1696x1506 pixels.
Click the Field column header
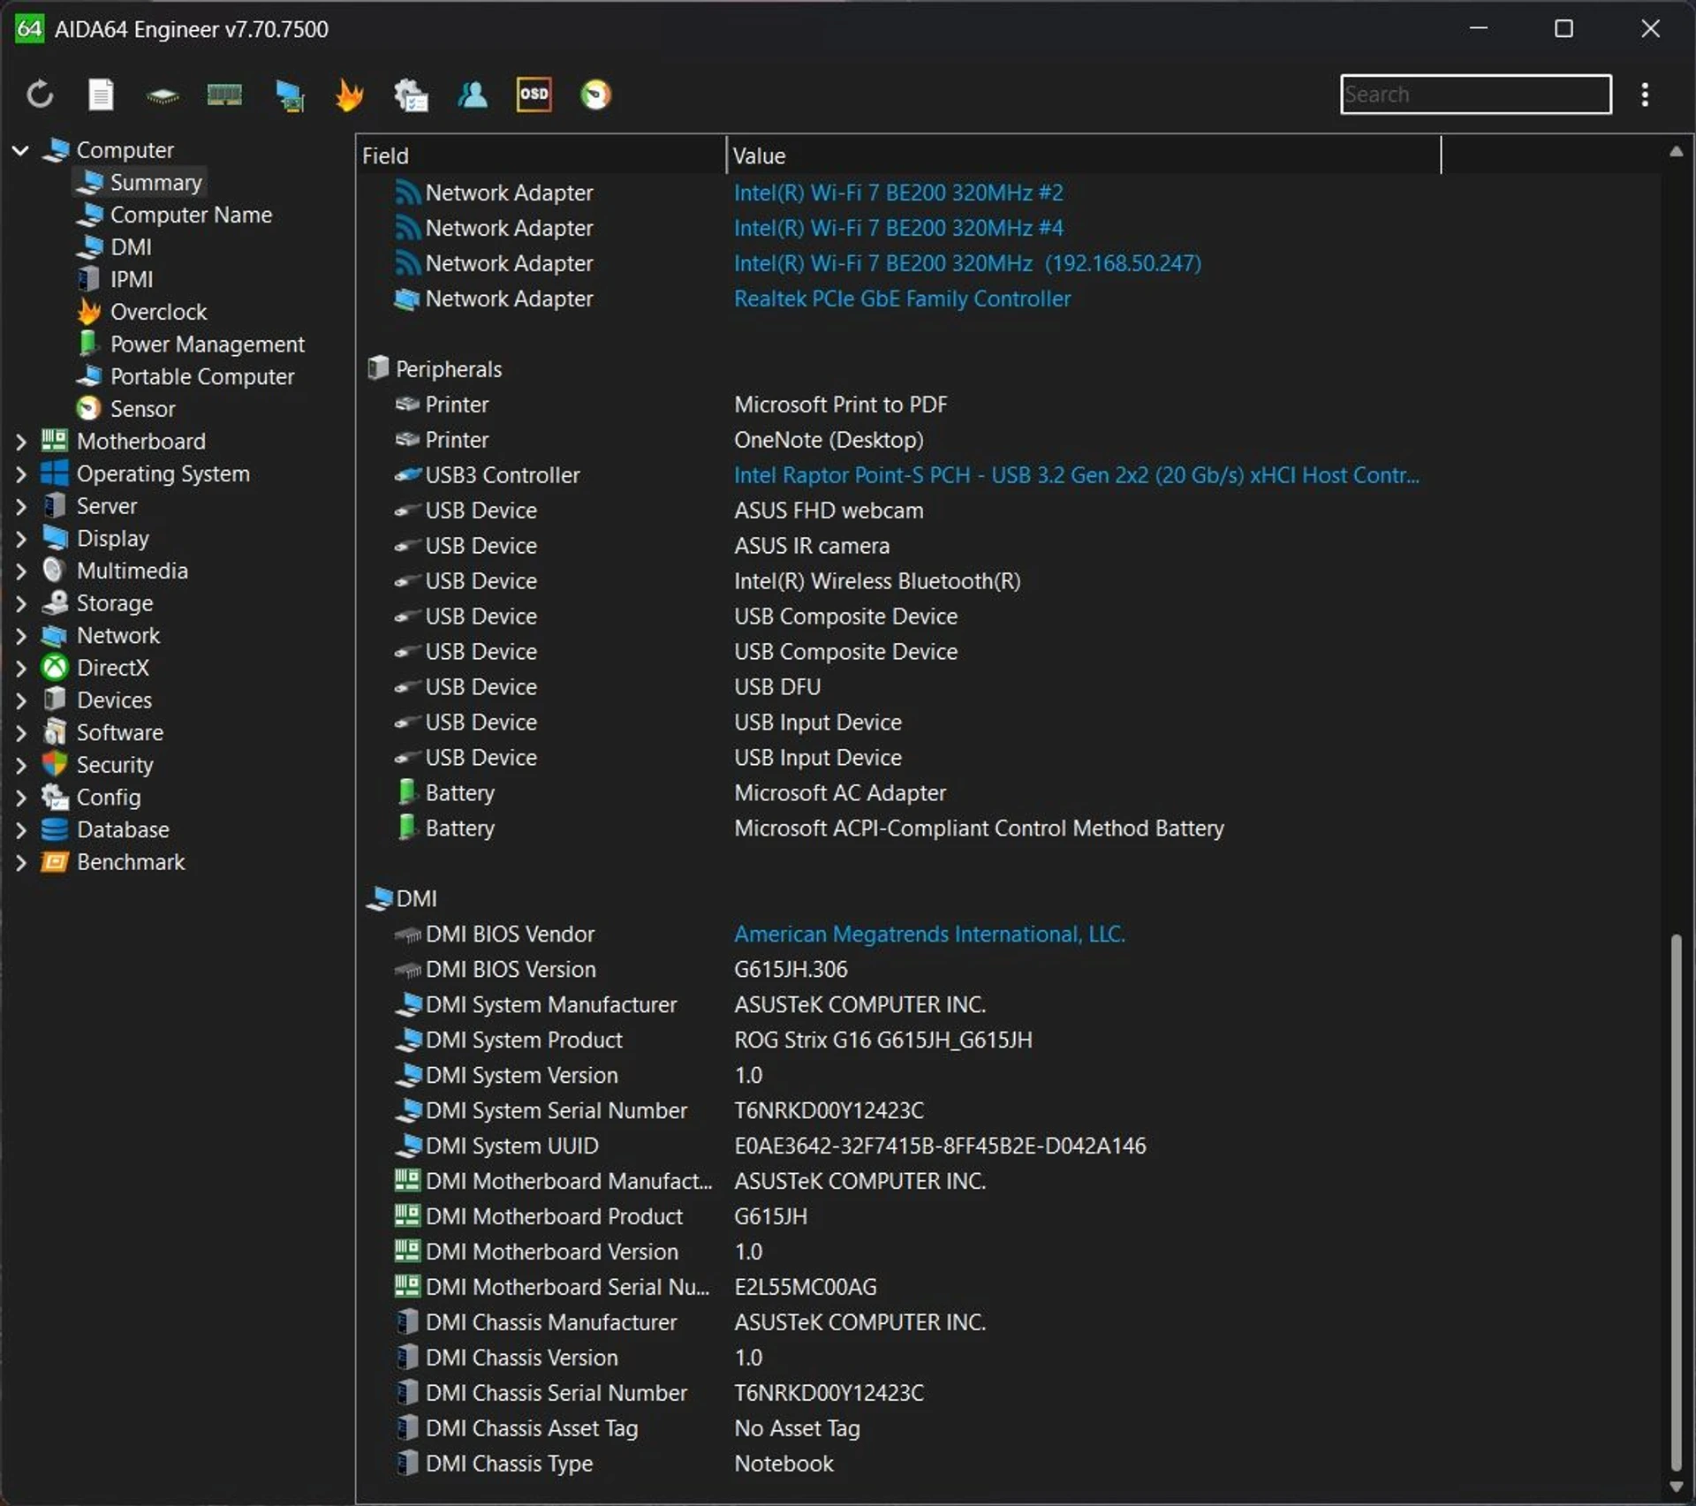click(x=541, y=155)
